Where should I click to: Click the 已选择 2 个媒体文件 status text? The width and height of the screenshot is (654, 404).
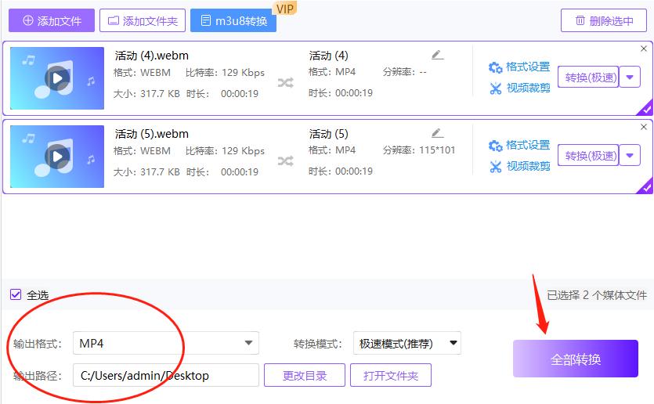(597, 295)
